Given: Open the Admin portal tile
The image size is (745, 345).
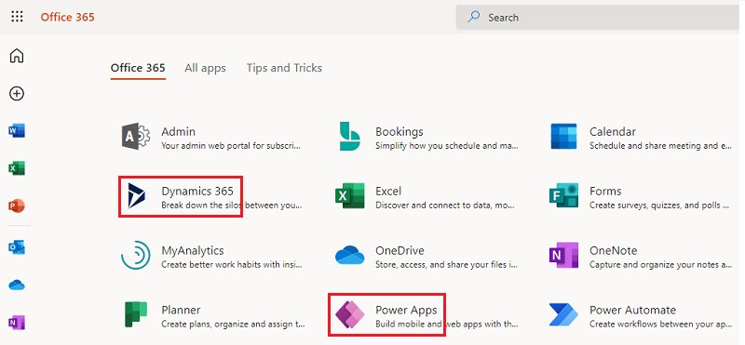Looking at the screenshot, I should 212,137.
